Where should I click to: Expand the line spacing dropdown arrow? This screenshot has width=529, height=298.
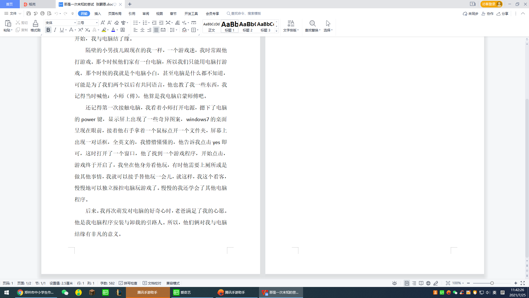176,30
